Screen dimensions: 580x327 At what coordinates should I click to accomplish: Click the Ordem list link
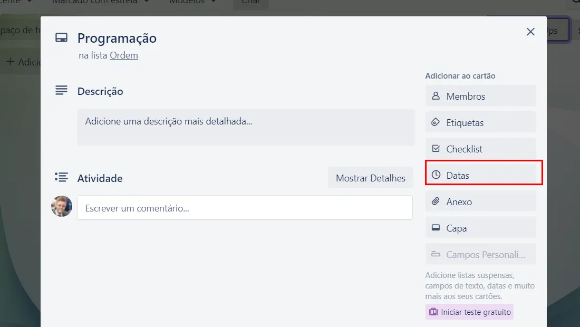(x=123, y=55)
